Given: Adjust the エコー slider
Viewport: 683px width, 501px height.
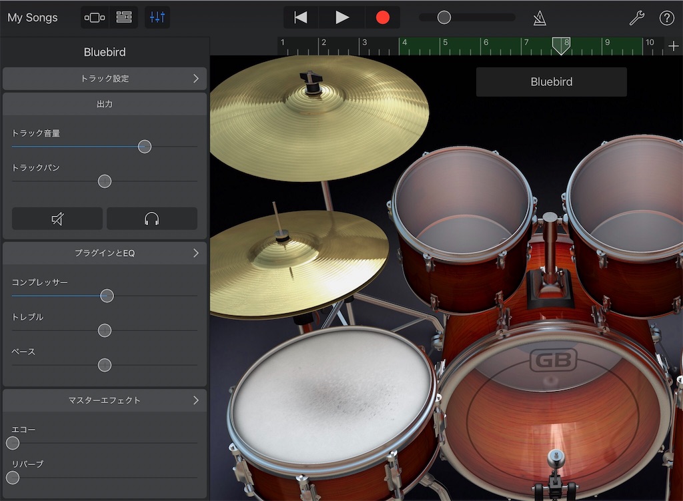Looking at the screenshot, I should click(13, 443).
